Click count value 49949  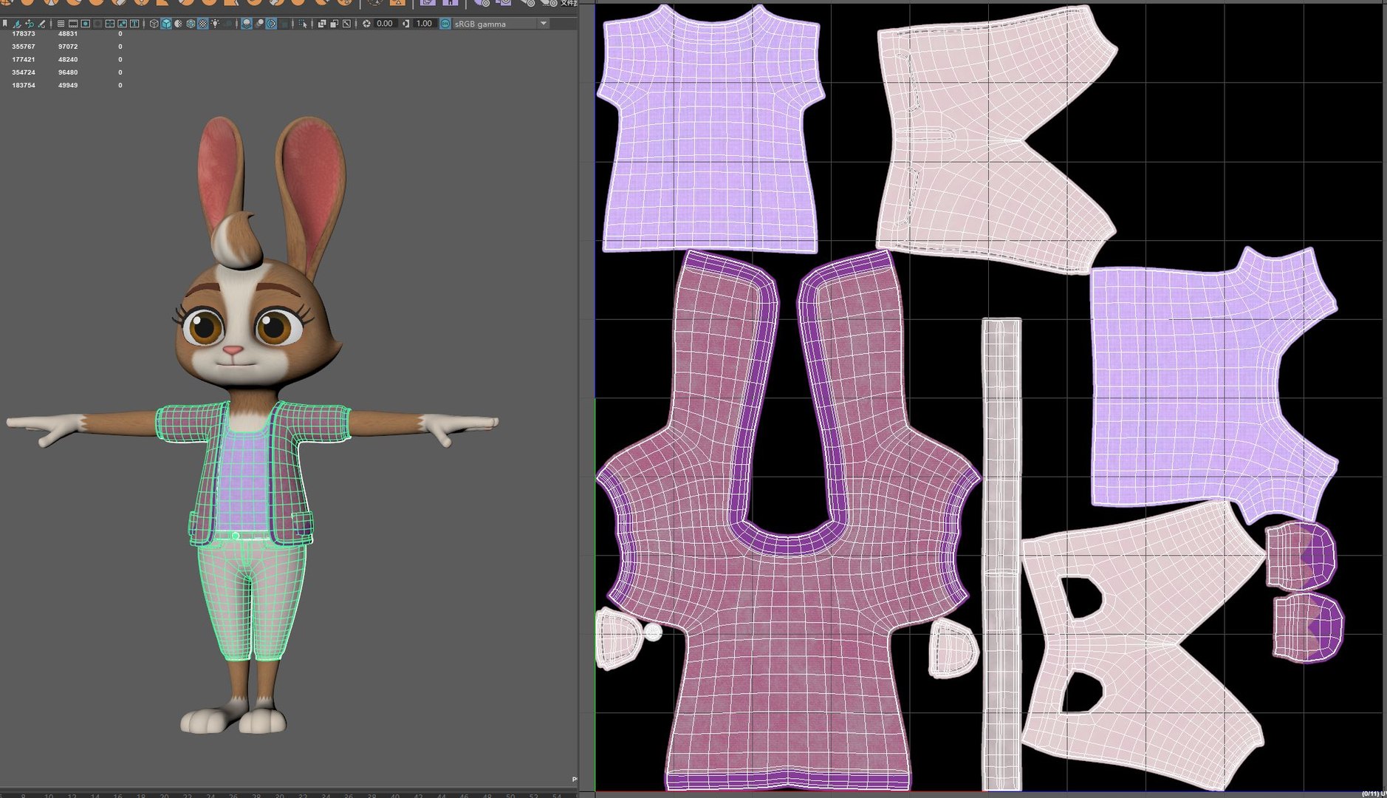point(68,86)
